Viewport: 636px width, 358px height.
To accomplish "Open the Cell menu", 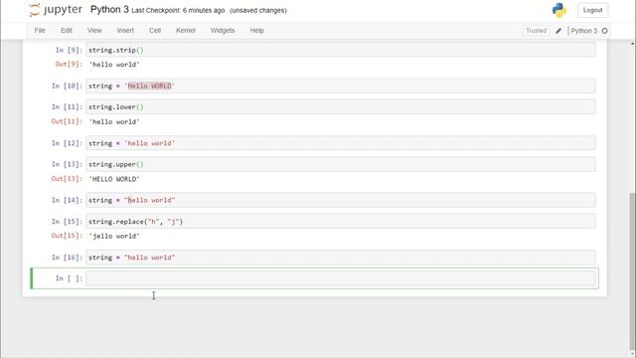I will tap(155, 31).
